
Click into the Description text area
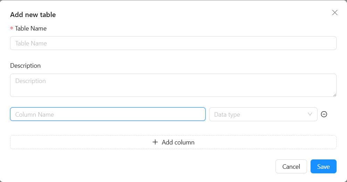pos(173,85)
